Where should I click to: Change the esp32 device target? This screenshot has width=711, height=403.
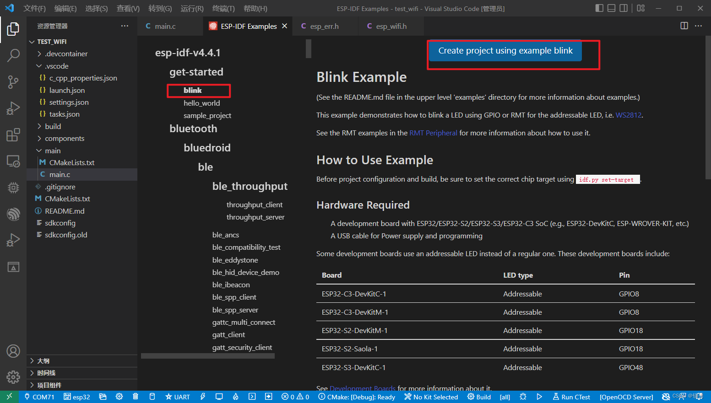pyautogui.click(x=76, y=397)
